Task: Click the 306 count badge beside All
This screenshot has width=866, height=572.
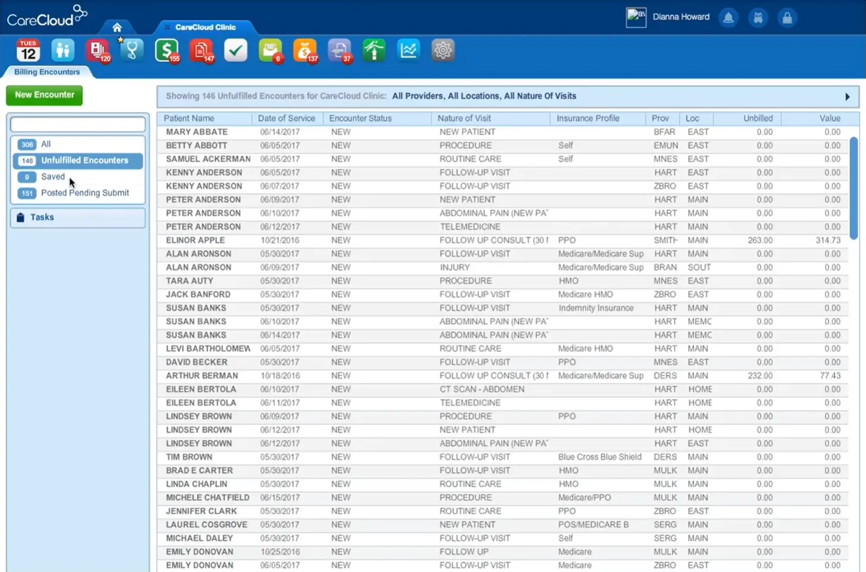Action: pos(27,144)
